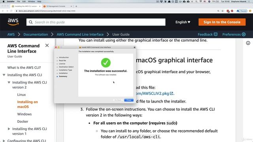
Task: Click the red adblock extension icon
Action: pos(232,11)
